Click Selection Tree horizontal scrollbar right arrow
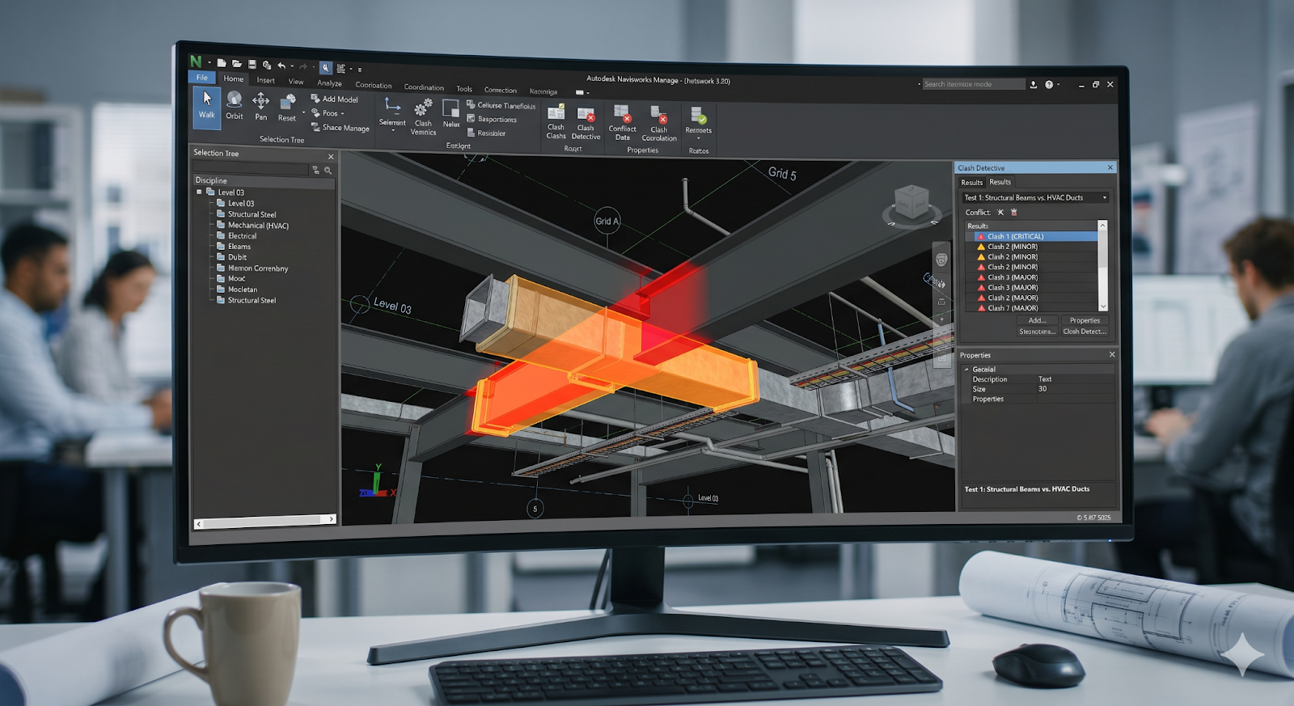This screenshot has width=1294, height=706. (332, 520)
